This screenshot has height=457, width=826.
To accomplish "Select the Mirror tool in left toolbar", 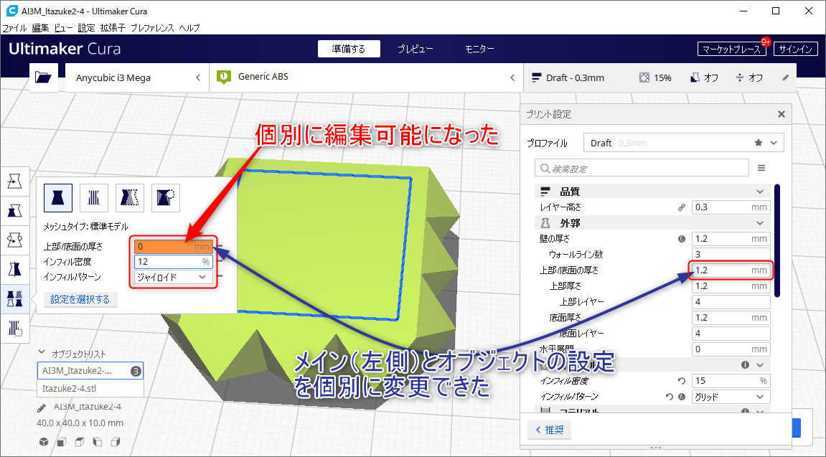I will pos(14,269).
